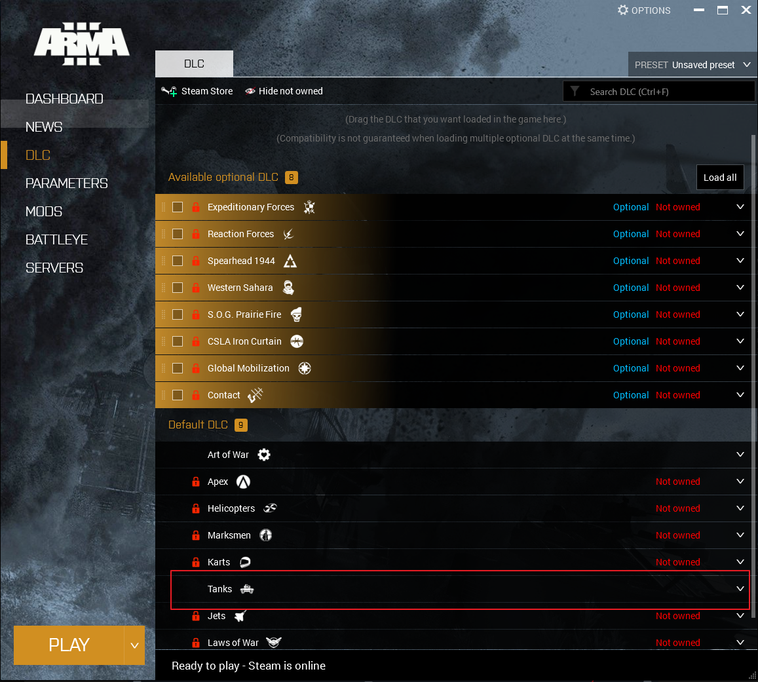The width and height of the screenshot is (758, 682).
Task: Click the Art of War gear icon
Action: tap(264, 455)
